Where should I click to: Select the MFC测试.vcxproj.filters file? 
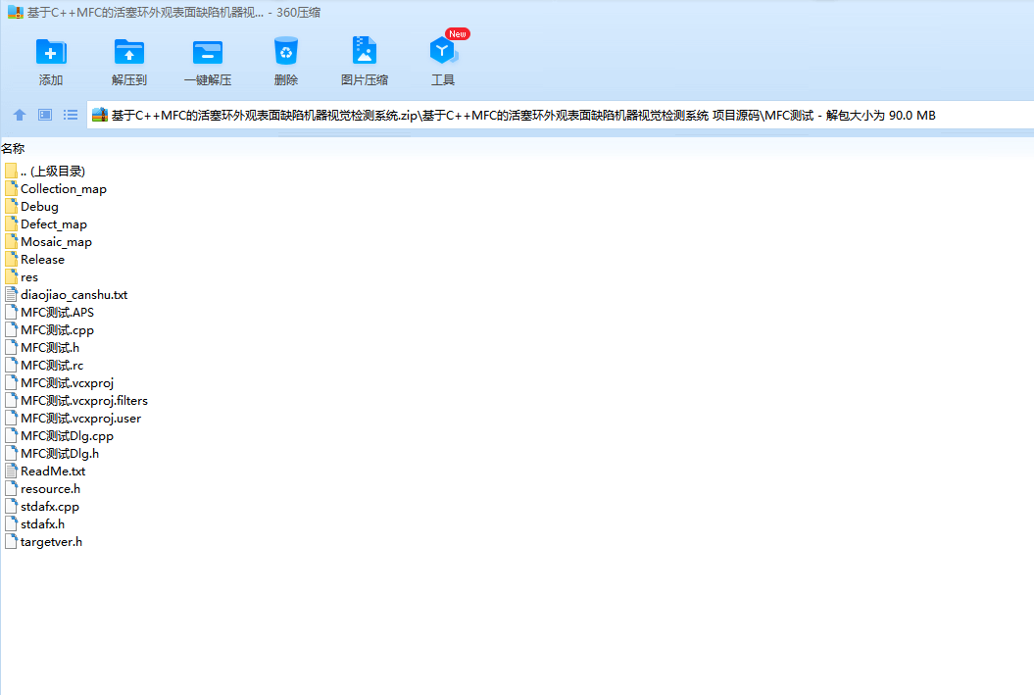(75, 401)
